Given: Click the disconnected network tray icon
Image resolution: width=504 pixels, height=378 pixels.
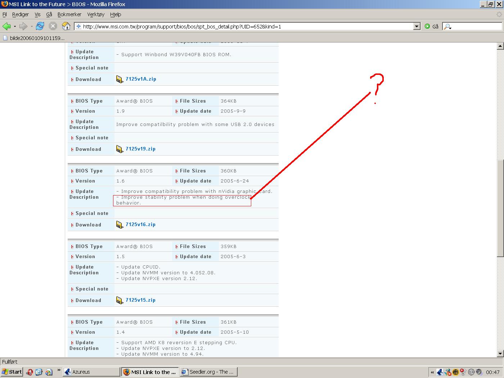Looking at the screenshot, I should pyautogui.click(x=463, y=372).
